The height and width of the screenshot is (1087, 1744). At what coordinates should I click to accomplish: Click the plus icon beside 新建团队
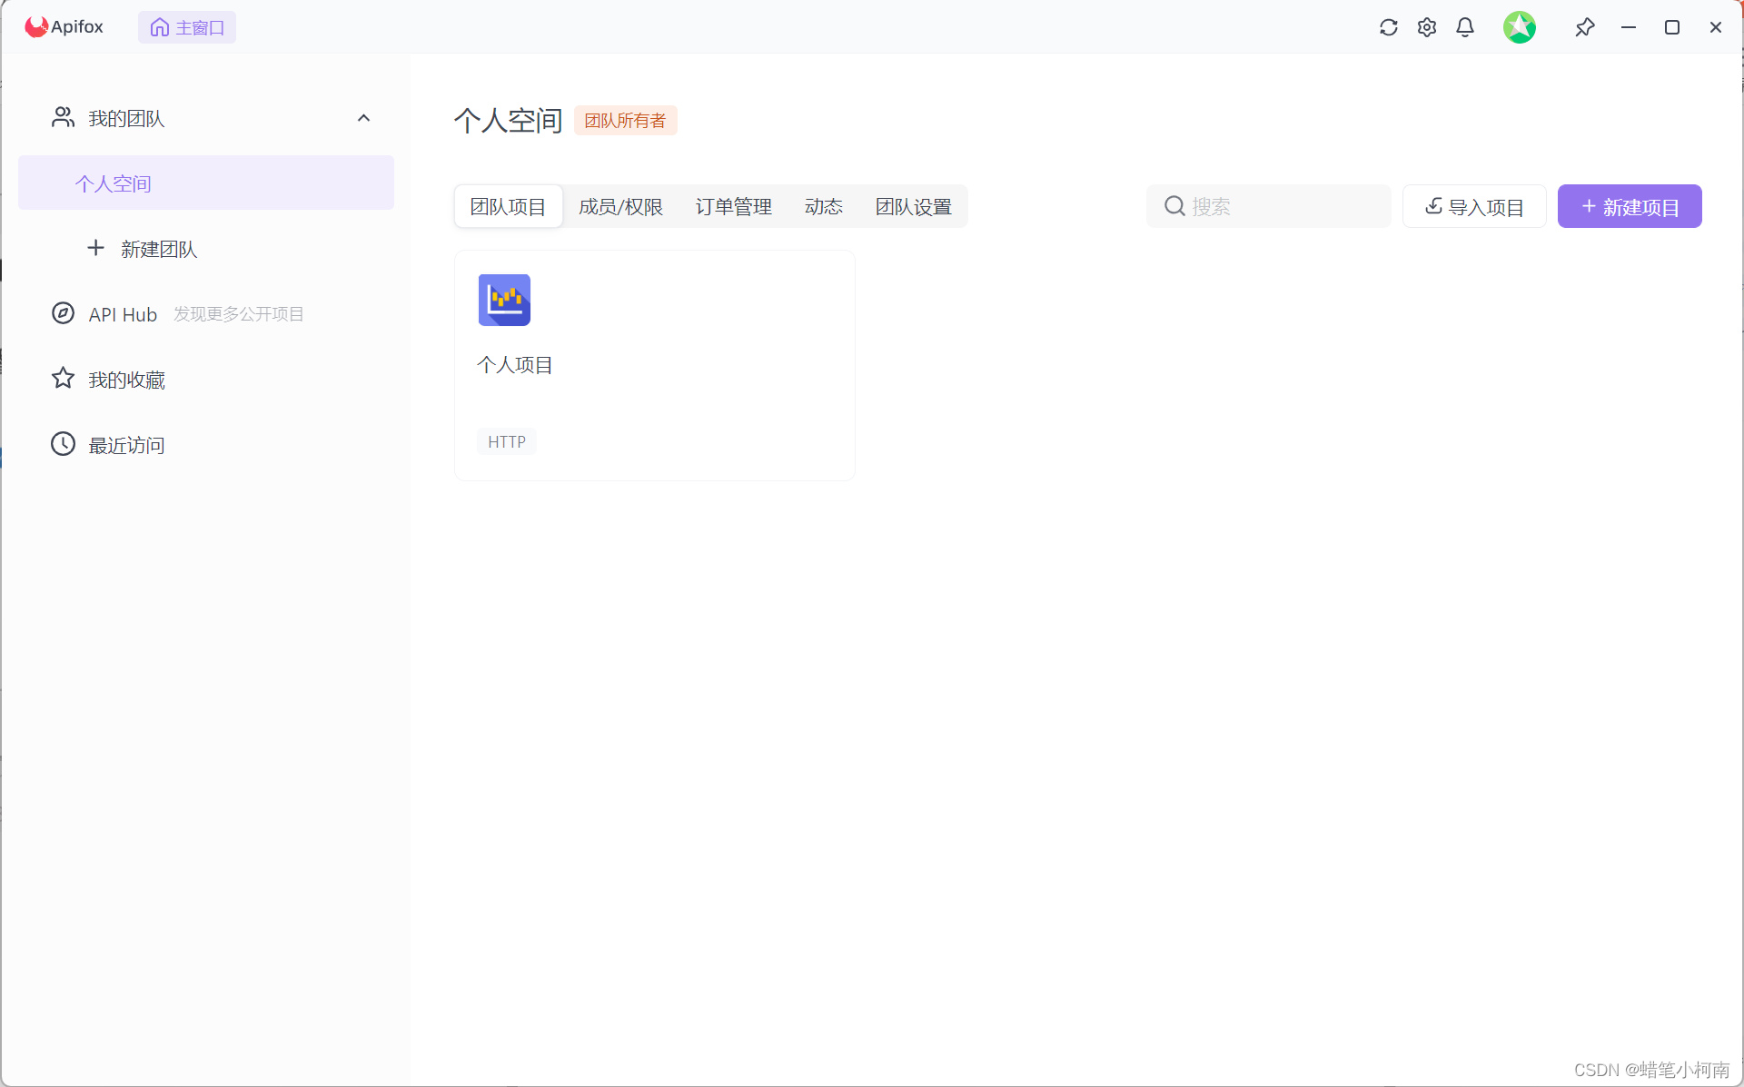[95, 248]
